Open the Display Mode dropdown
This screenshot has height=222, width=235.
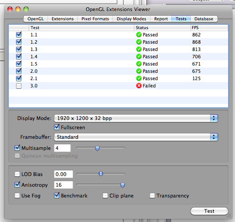(x=136, y=118)
